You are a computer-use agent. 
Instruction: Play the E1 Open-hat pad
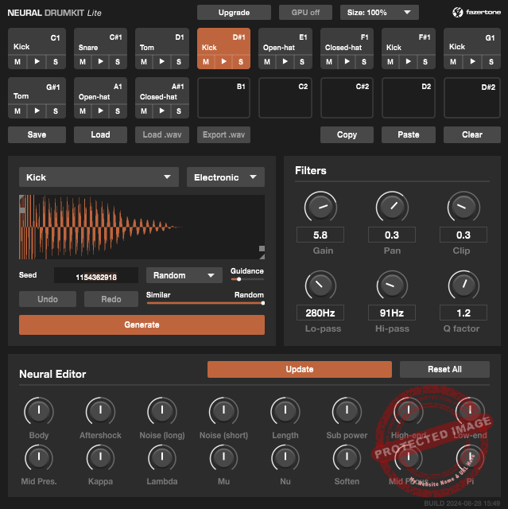[285, 61]
